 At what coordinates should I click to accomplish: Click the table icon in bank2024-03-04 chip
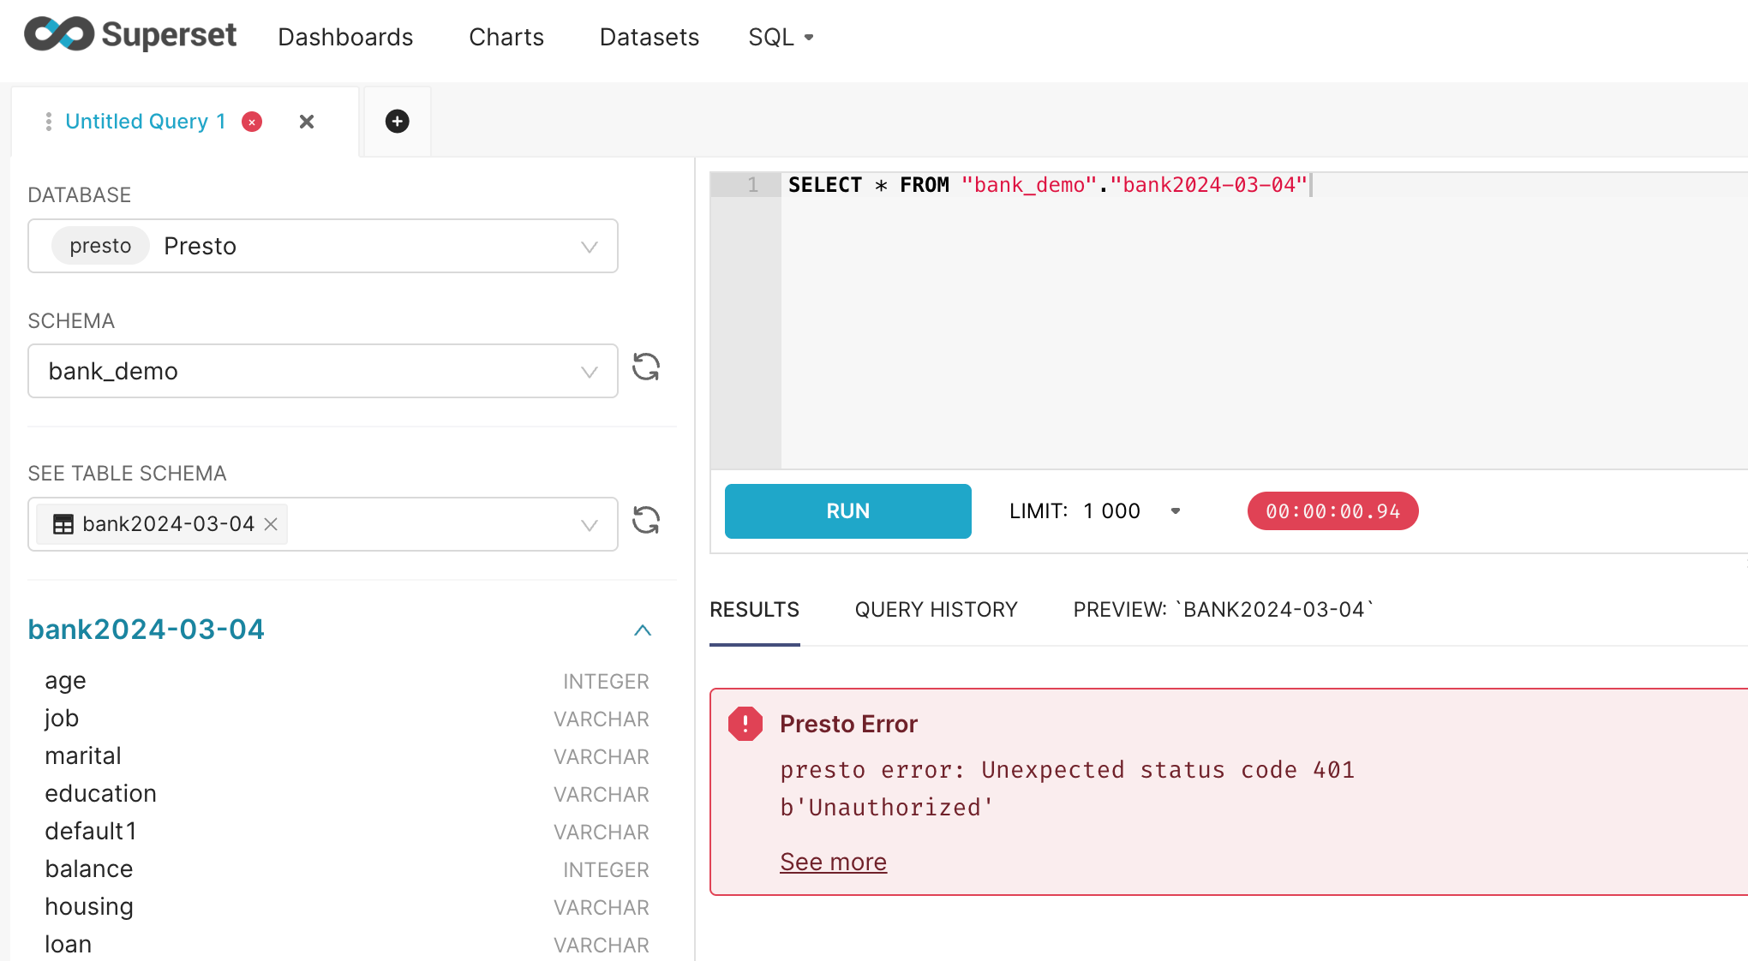(x=63, y=524)
